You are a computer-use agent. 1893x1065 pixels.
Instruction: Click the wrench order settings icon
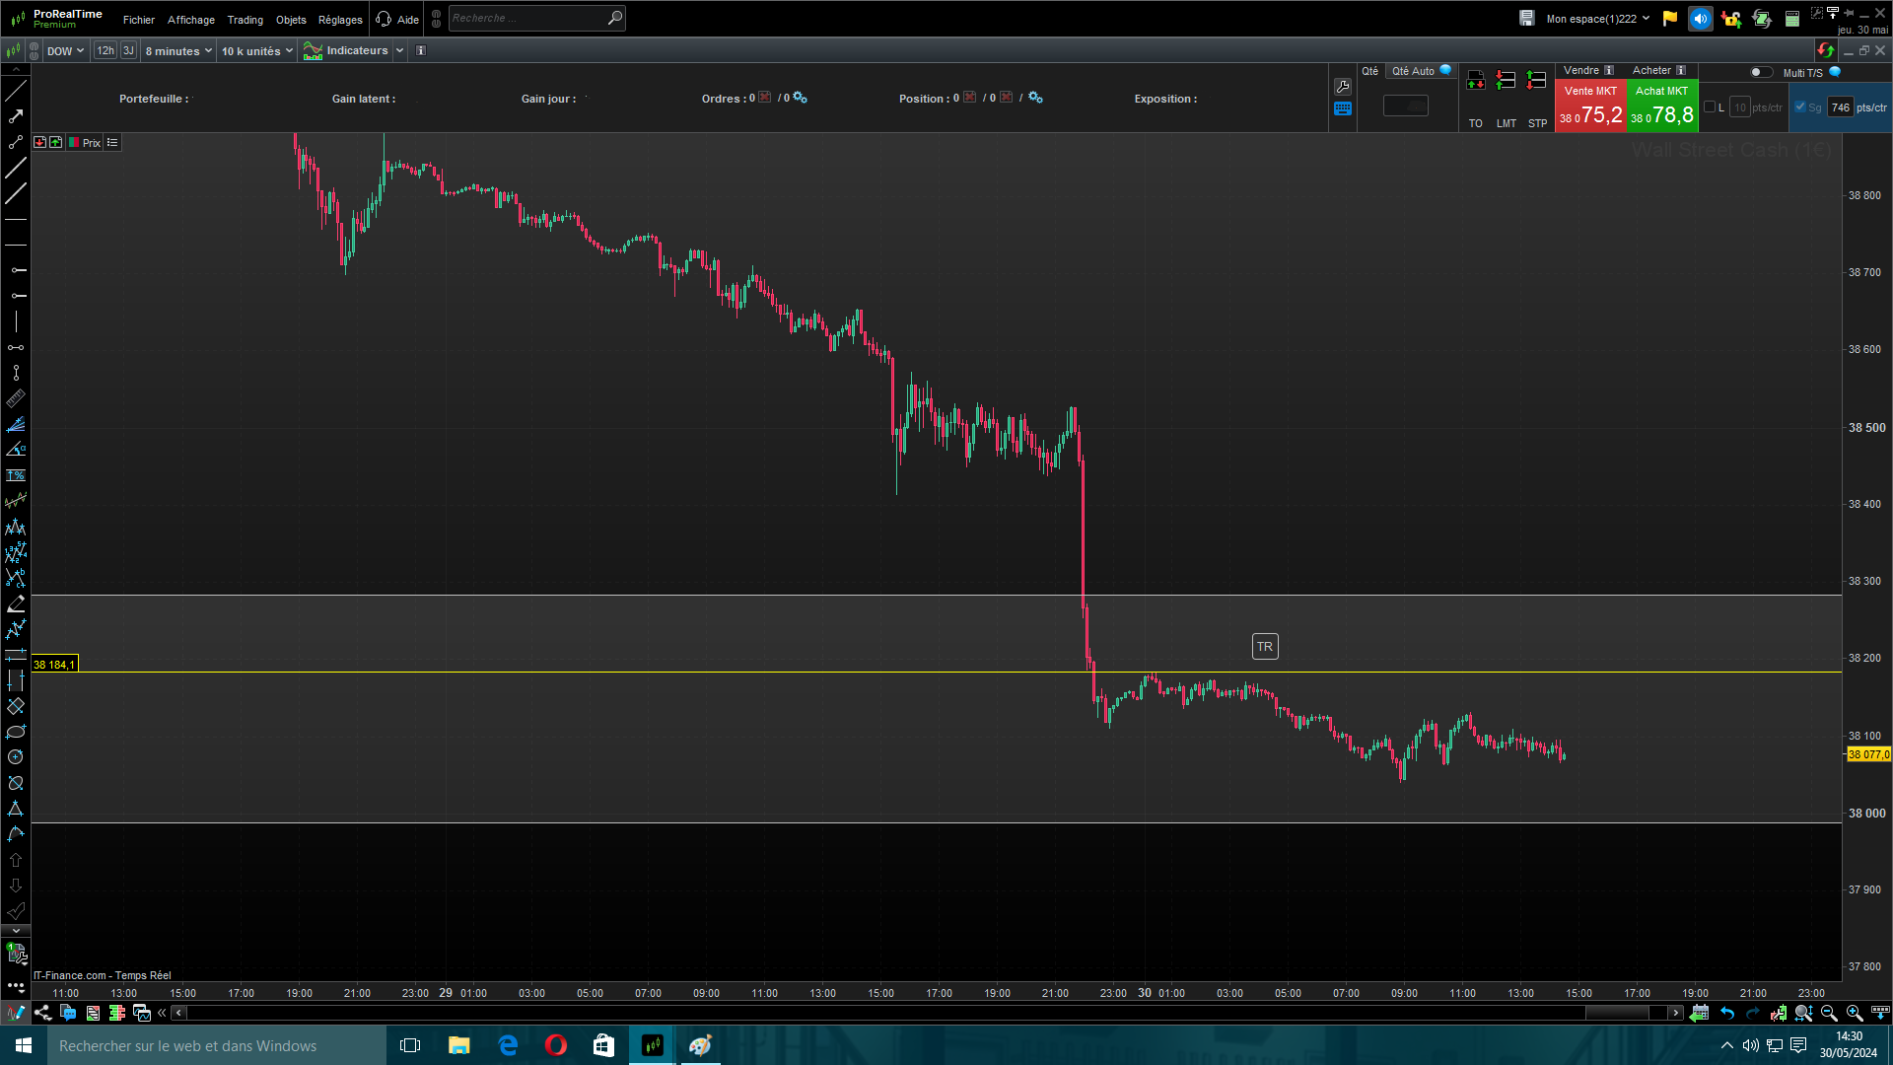point(1343,87)
